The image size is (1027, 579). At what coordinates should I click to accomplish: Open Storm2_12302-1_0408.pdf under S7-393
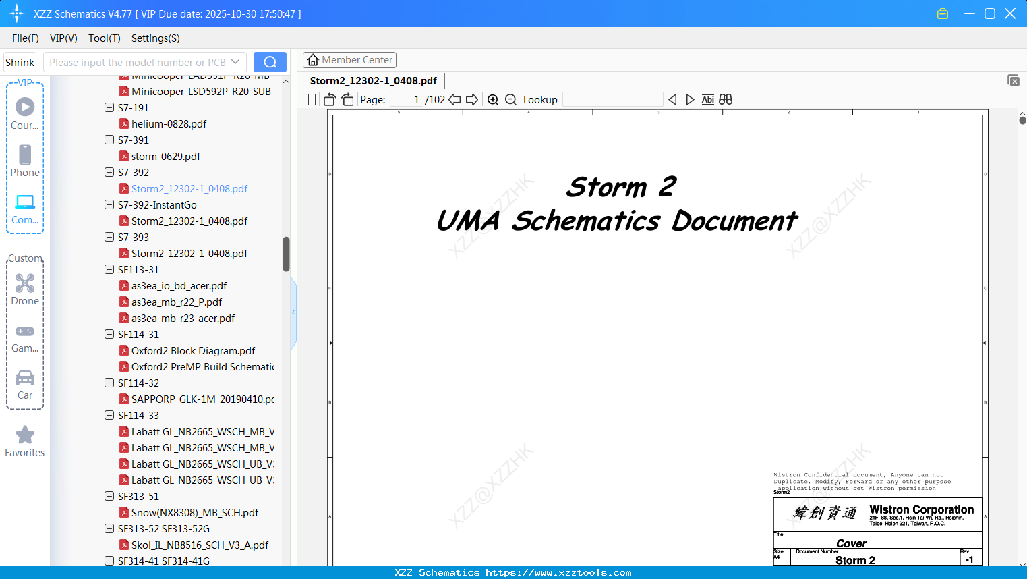(x=189, y=253)
